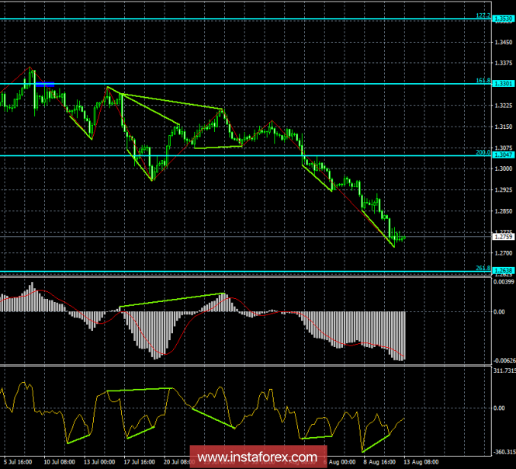Open the www.instaforex.com watermark link
The width and height of the screenshot is (516, 469).
(x=257, y=457)
